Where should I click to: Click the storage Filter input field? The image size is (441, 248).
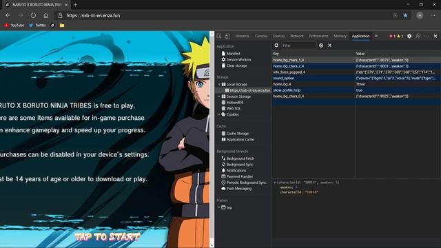click(298, 45)
